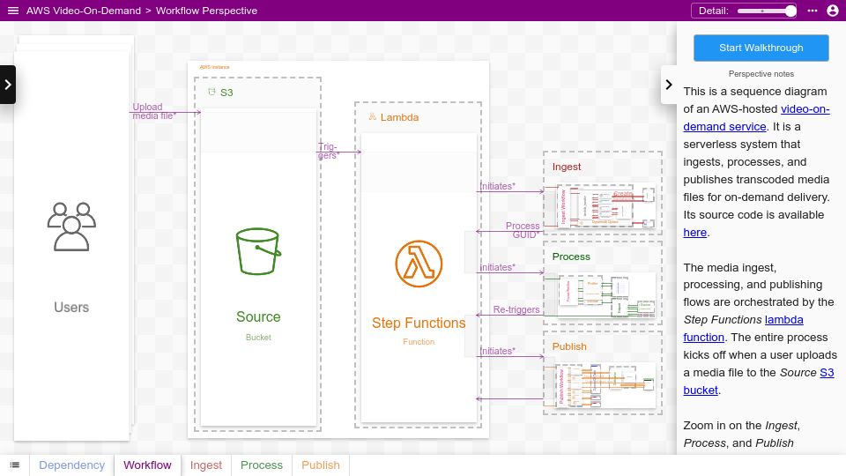Image resolution: width=846 pixels, height=476 pixels.
Task: Click the 'Initiates' label pointing to Publish
Action: [x=497, y=351]
